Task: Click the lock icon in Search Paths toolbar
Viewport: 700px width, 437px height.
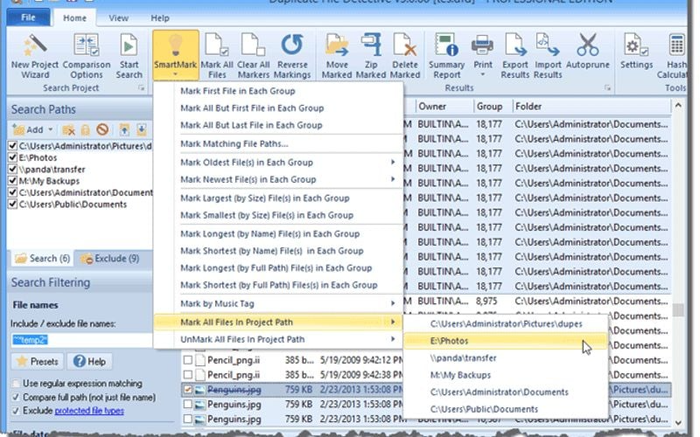Action: tap(85, 129)
